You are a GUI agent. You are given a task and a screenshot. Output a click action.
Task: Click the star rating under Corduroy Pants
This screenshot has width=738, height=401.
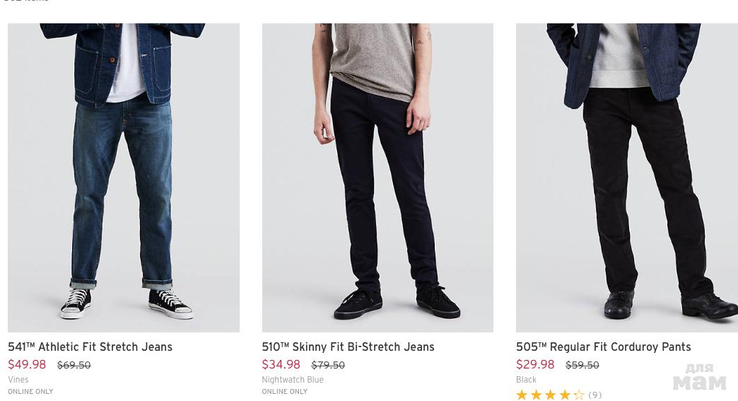pos(550,395)
